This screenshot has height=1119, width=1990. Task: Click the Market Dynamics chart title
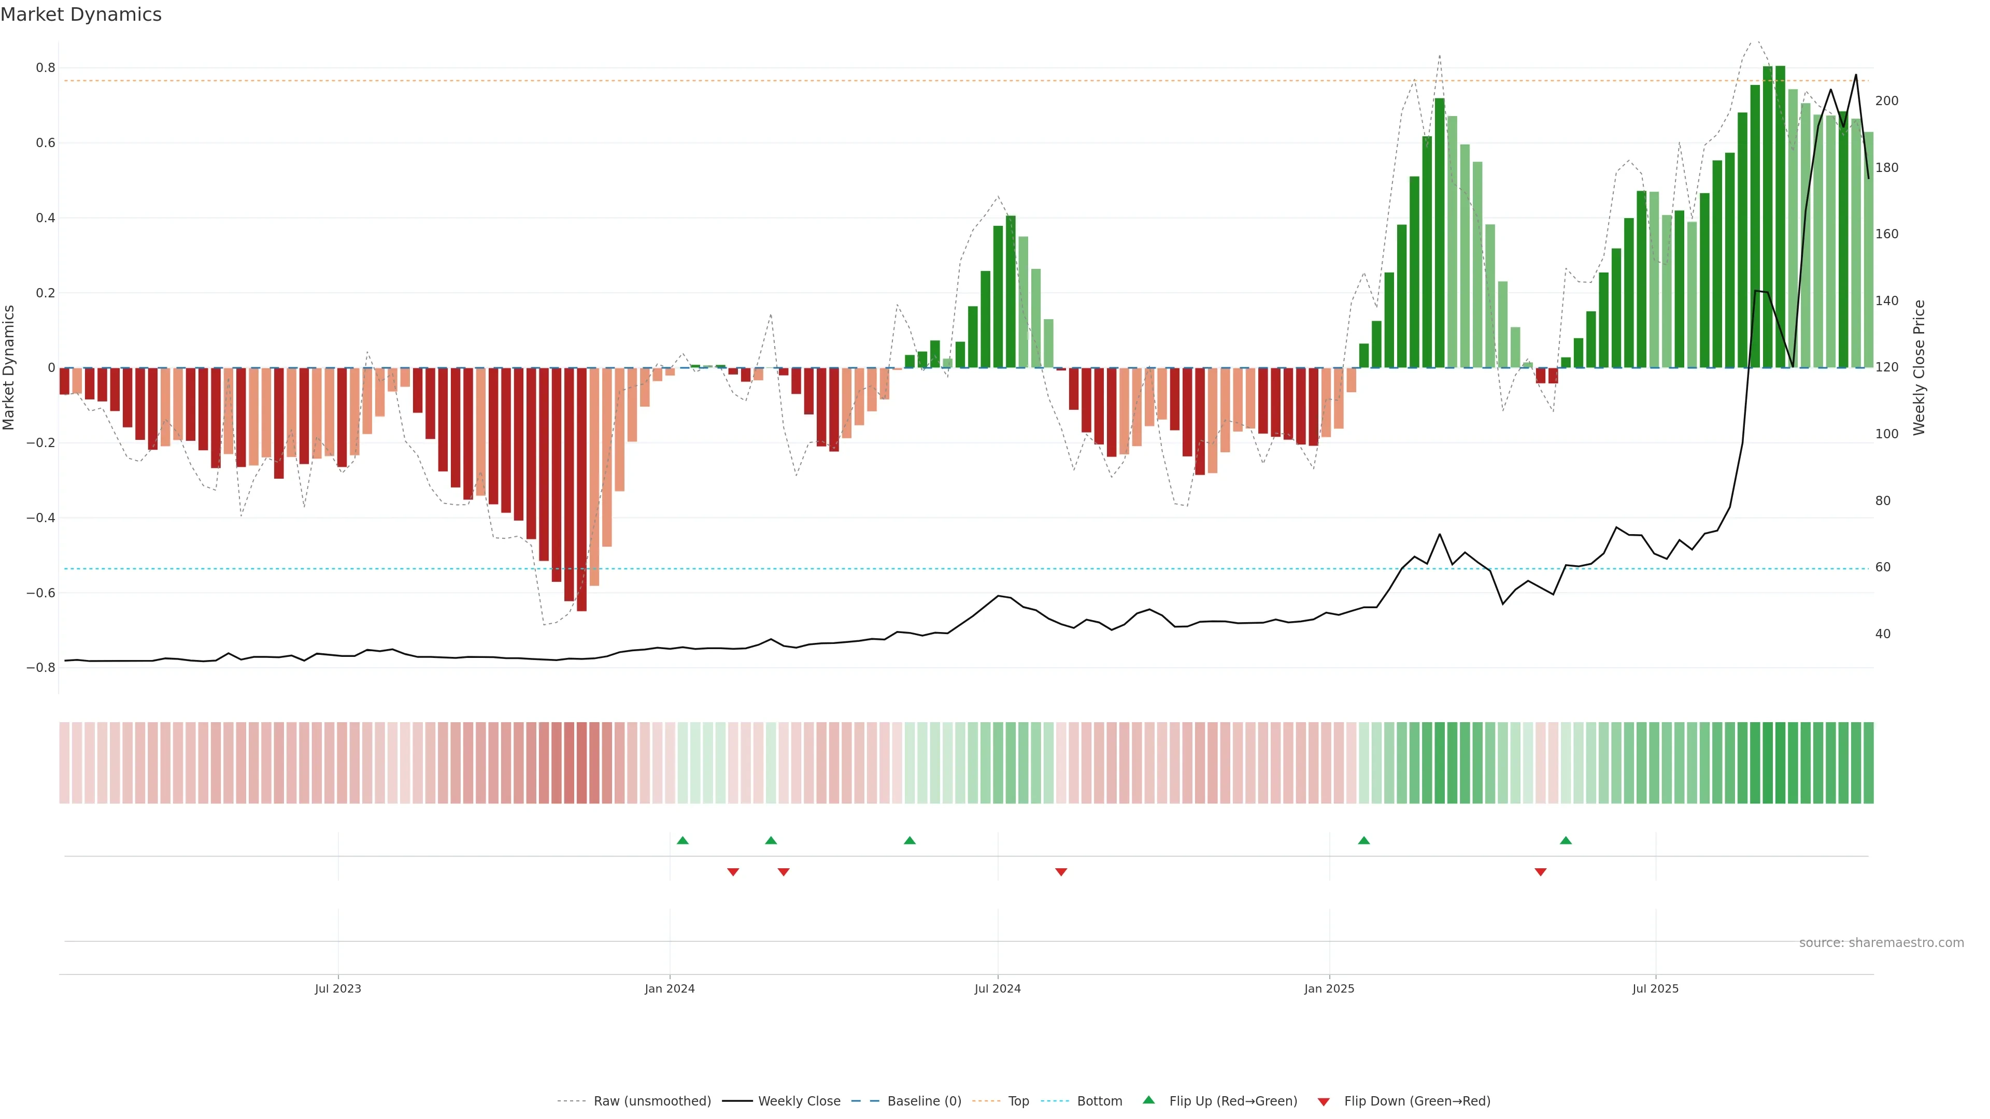click(x=81, y=15)
